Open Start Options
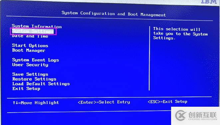The image size is (220, 125). pos(30,46)
